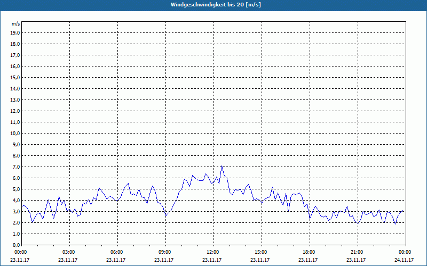Click the '7,0' y-axis label
427x266 pixels.
tap(16, 167)
